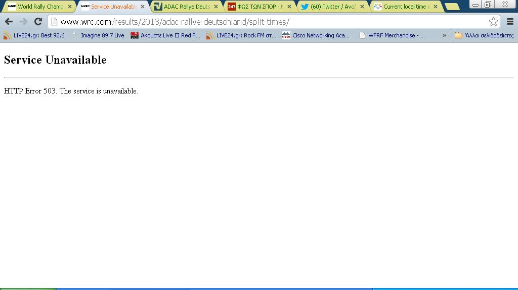Open the Cisco Networking Academy bookmark
This screenshot has height=290, width=518.
coord(316,35)
